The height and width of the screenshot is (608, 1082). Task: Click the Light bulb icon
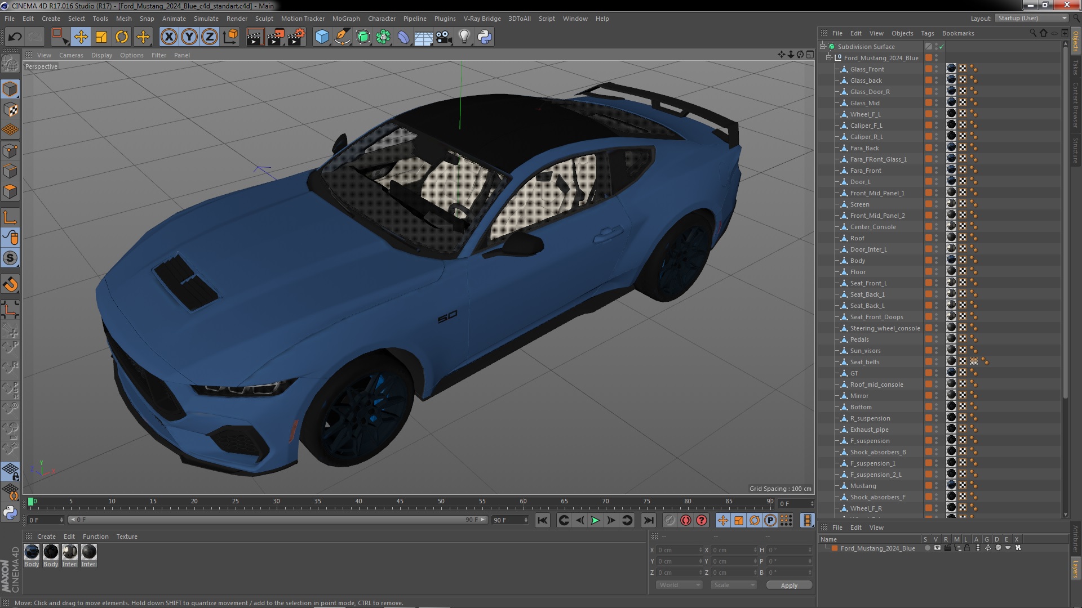464,37
